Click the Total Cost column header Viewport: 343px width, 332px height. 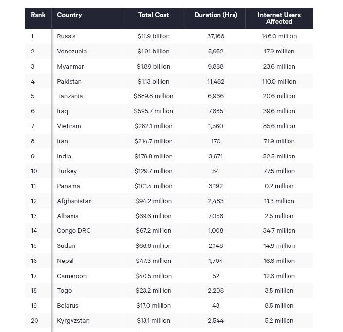[153, 15]
